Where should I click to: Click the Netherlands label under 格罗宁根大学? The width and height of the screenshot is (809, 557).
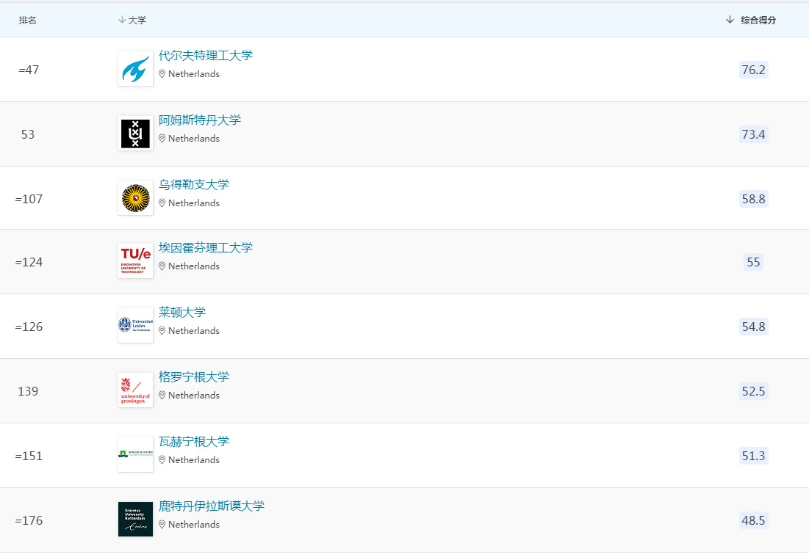195,395
